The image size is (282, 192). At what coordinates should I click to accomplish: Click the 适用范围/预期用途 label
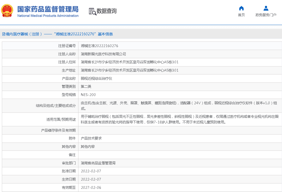point(61,119)
